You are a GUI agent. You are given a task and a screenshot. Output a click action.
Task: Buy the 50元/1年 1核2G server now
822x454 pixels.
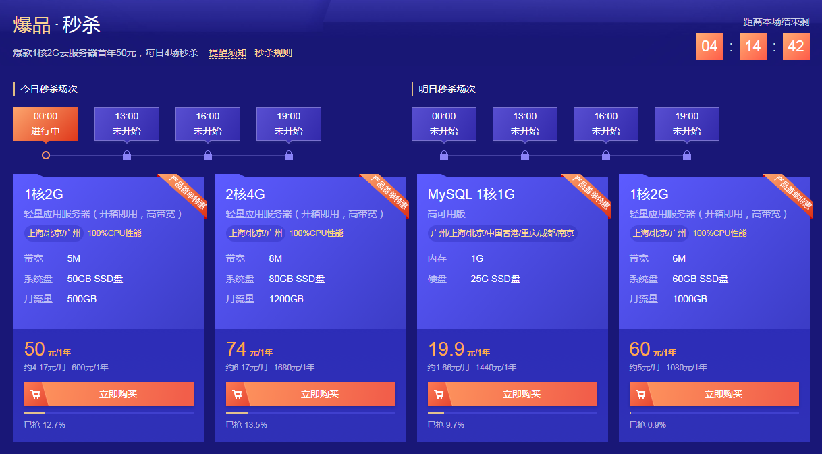coord(109,394)
